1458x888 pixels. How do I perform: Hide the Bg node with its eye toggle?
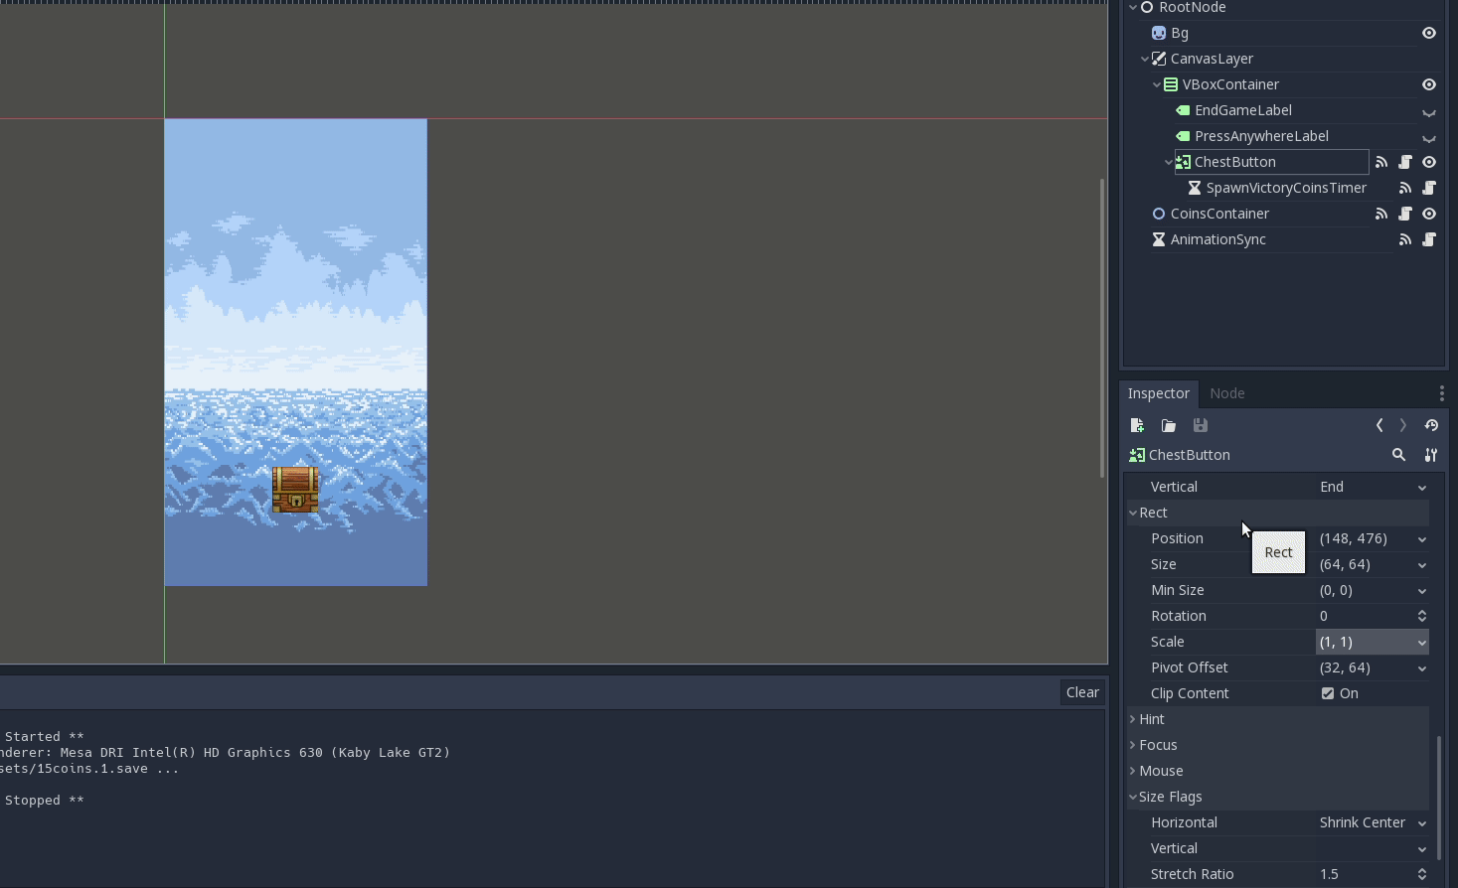point(1429,33)
